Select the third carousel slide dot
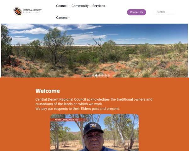The width and height of the screenshot is (189, 151). coord(100,75)
